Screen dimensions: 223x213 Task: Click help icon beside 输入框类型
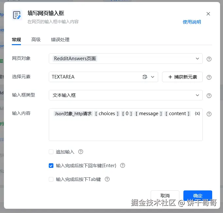(x=209, y=96)
